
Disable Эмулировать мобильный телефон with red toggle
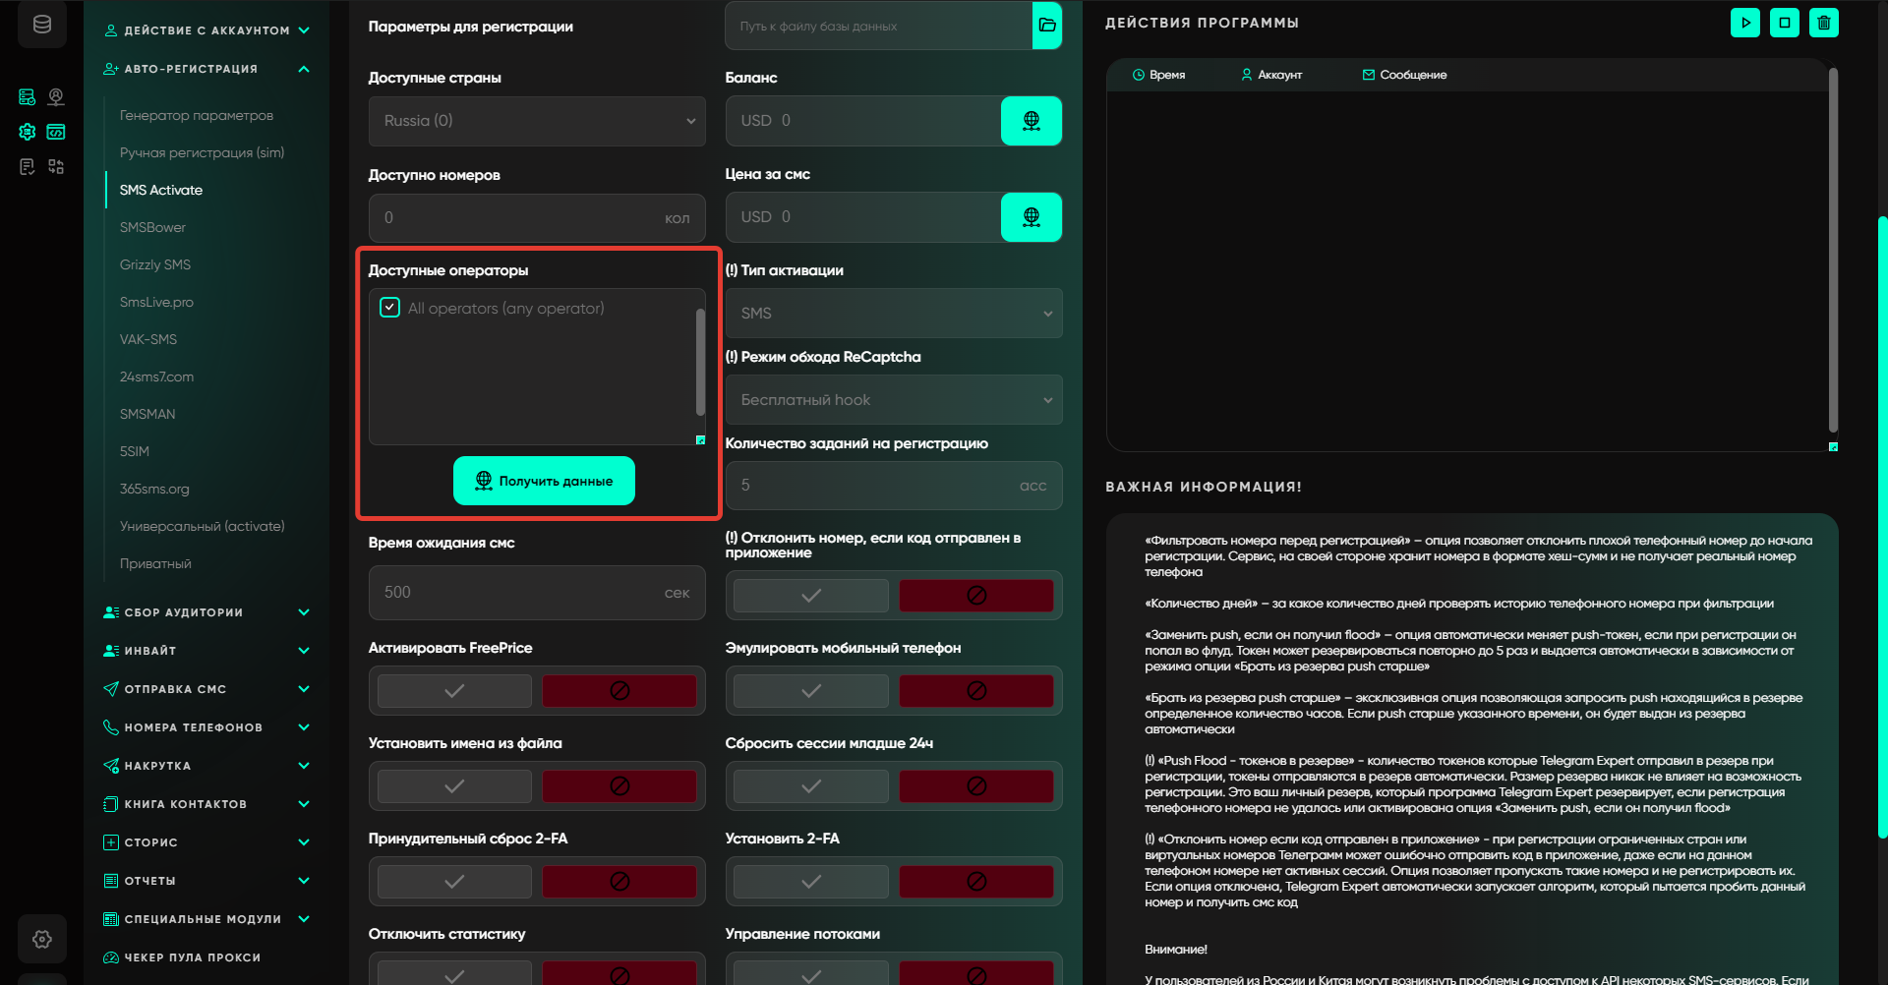point(975,691)
